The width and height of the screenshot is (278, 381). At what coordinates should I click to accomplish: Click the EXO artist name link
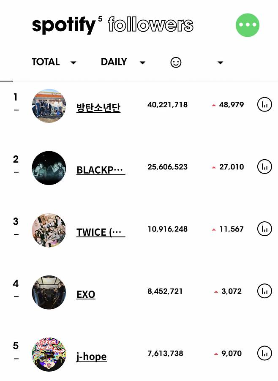click(85, 294)
